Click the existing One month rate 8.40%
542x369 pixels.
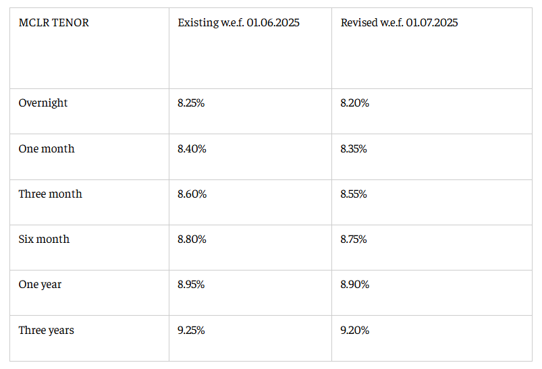click(192, 148)
